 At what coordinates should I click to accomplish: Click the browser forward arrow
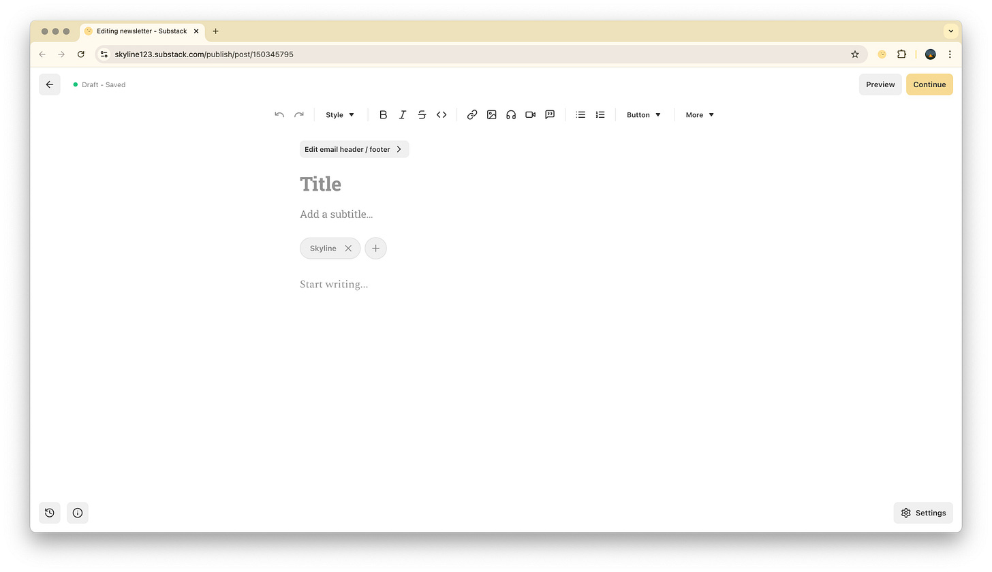tap(61, 54)
